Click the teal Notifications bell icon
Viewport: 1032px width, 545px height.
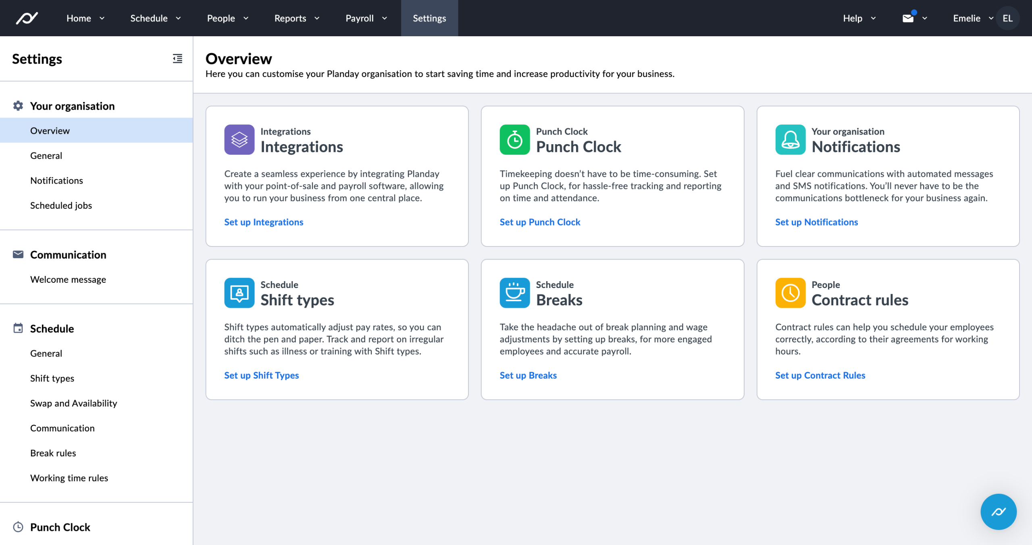(790, 140)
